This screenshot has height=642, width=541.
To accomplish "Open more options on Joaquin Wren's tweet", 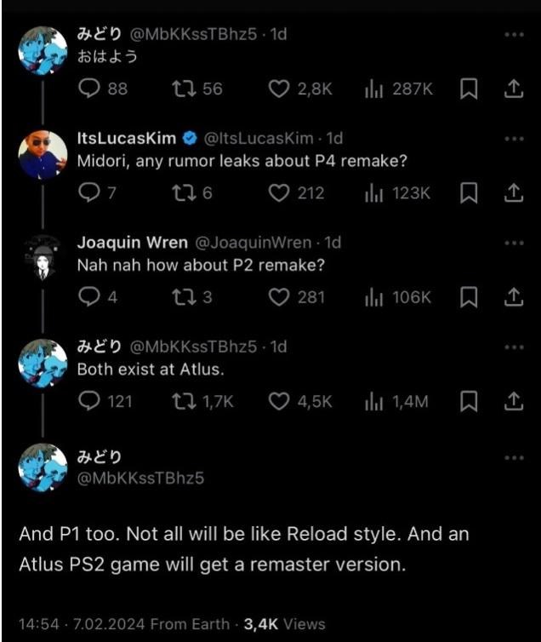I will 514,243.
